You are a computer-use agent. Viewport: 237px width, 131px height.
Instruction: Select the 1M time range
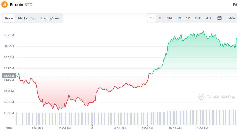(170, 18)
